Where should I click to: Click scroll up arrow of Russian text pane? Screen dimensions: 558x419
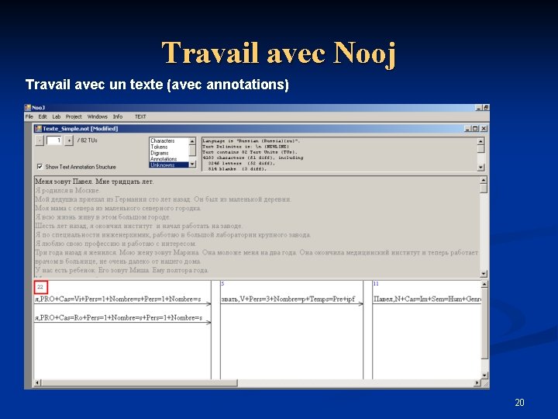click(484, 180)
